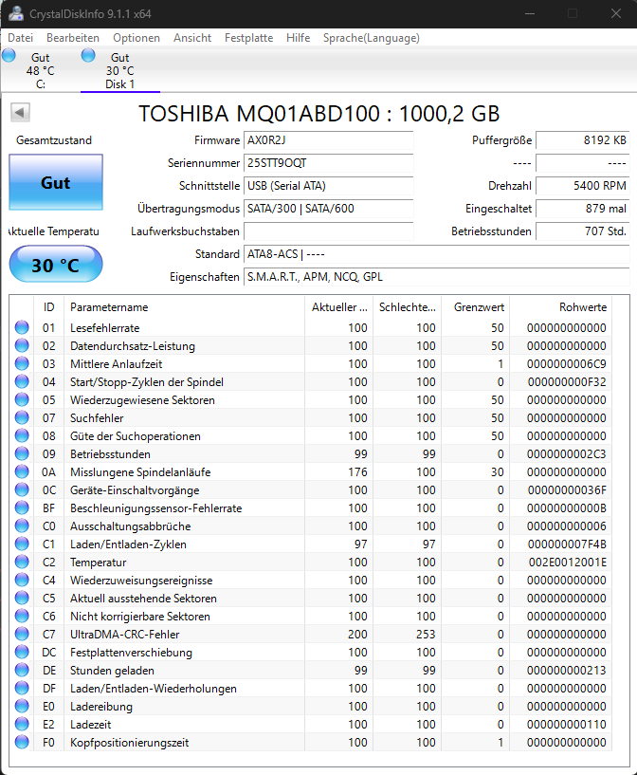Click the status dot next to UltraDMA-CRC-Fehler

21,635
